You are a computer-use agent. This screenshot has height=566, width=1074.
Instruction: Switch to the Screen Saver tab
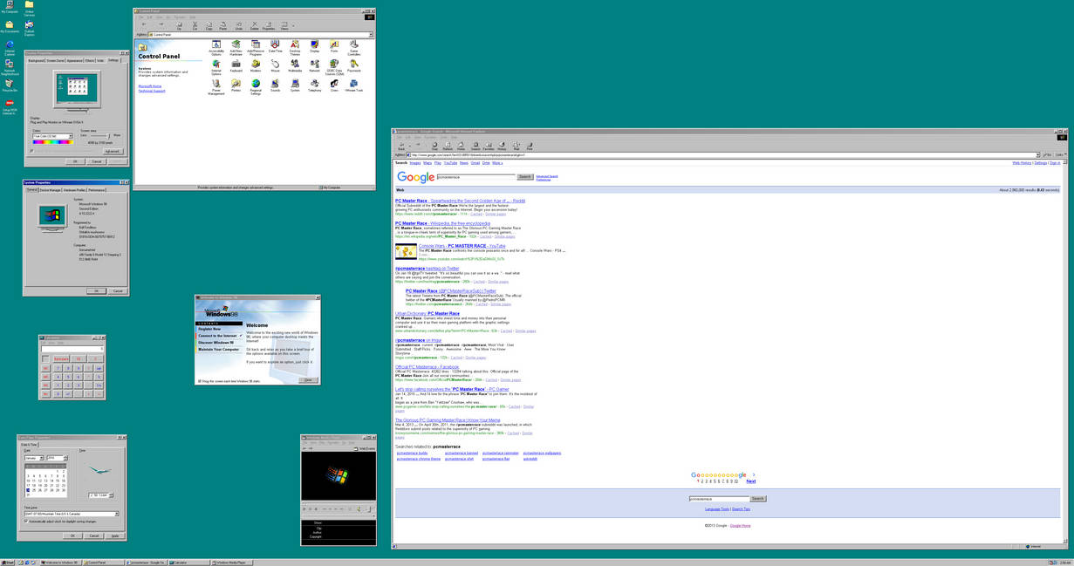56,60
